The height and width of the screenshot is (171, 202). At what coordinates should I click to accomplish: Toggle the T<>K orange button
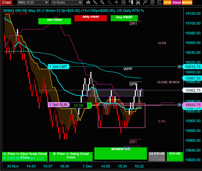pos(167,3)
